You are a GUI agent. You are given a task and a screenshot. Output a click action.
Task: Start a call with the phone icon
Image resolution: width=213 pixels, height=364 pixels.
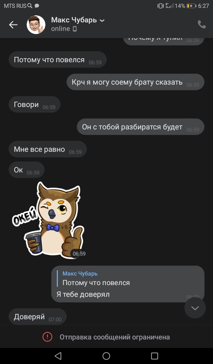click(201, 25)
